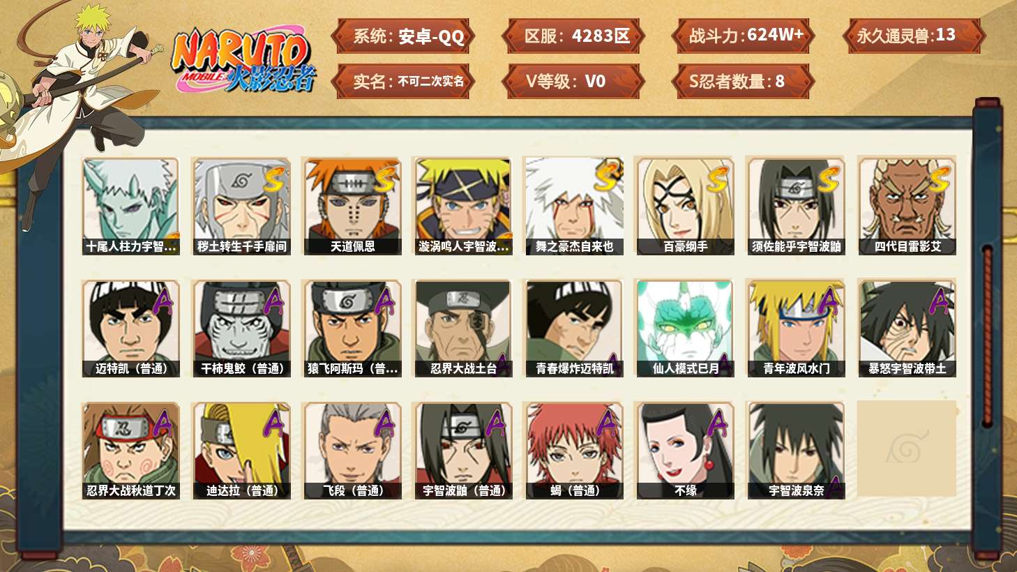Open the 四代目雷影艾 character card
1017x572 pixels.
907,206
